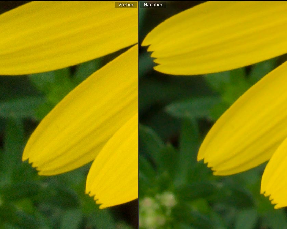
Task: Click the Vorher preview image
Action: point(69,115)
